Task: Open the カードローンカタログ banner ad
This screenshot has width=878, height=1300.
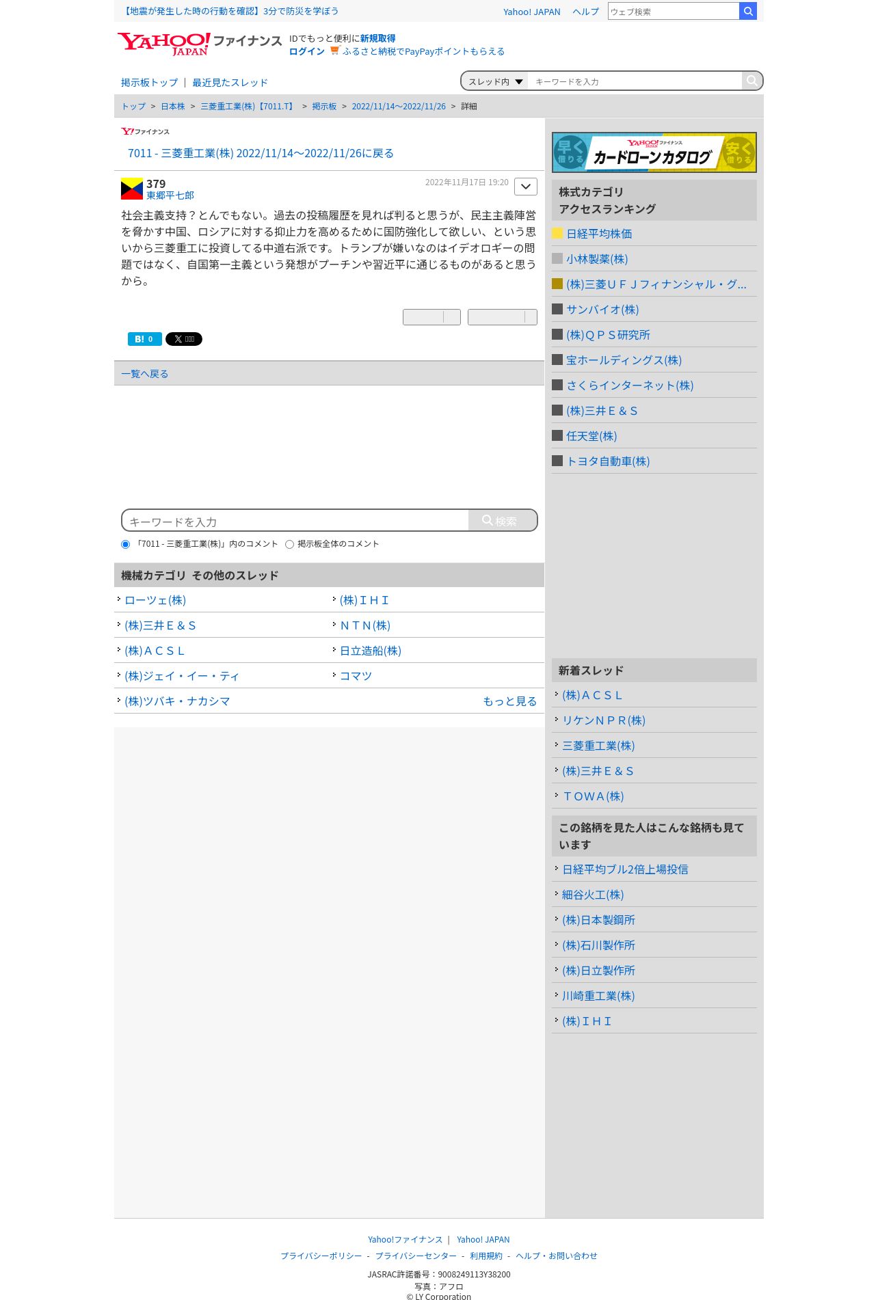Action: tap(654, 152)
